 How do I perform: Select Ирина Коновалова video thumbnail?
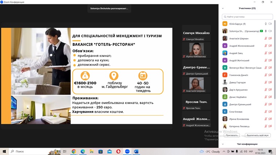[x=196, y=50]
